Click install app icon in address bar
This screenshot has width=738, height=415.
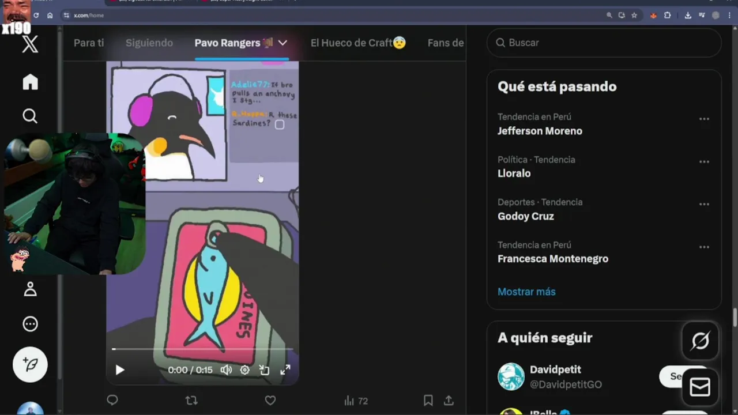(622, 16)
